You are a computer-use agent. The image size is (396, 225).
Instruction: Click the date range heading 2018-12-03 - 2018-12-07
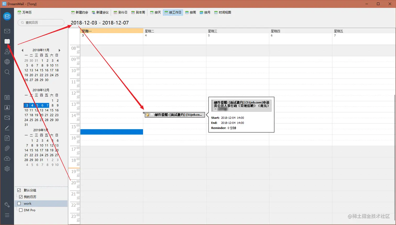pyautogui.click(x=100, y=23)
